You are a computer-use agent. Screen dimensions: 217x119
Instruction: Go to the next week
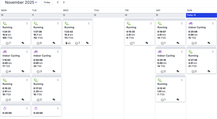click(64, 2)
